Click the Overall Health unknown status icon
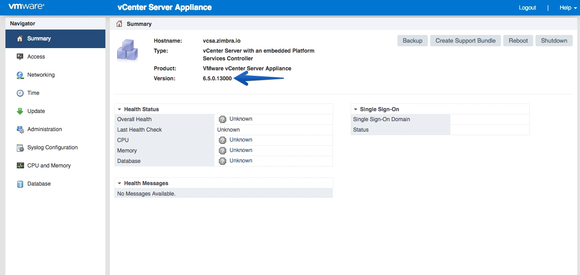Viewport: 580px width, 275px height. click(223, 119)
